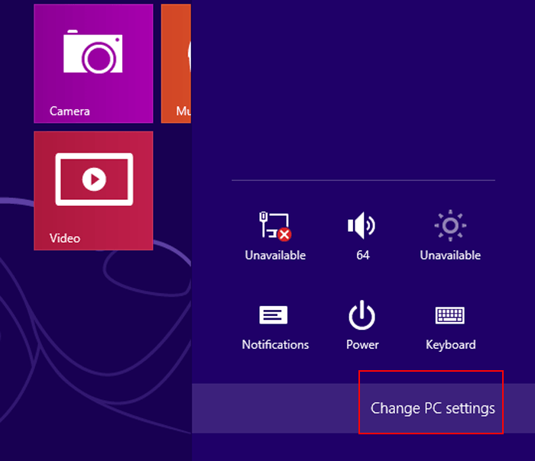Open the Power options icon
The width and height of the screenshot is (535, 461).
pos(362,315)
